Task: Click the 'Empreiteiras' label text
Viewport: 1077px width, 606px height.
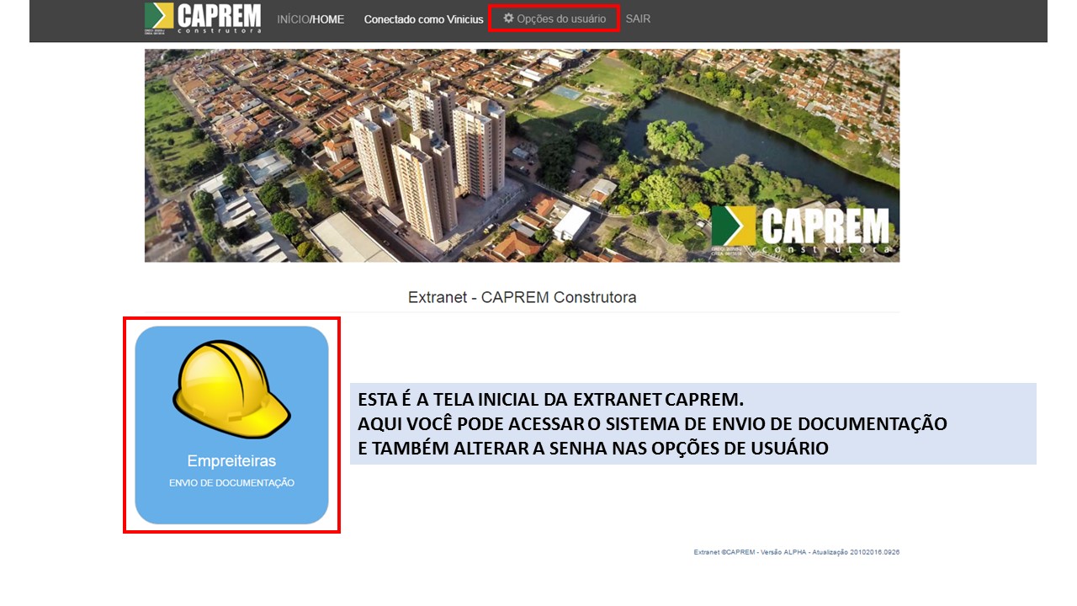Action: pyautogui.click(x=231, y=461)
